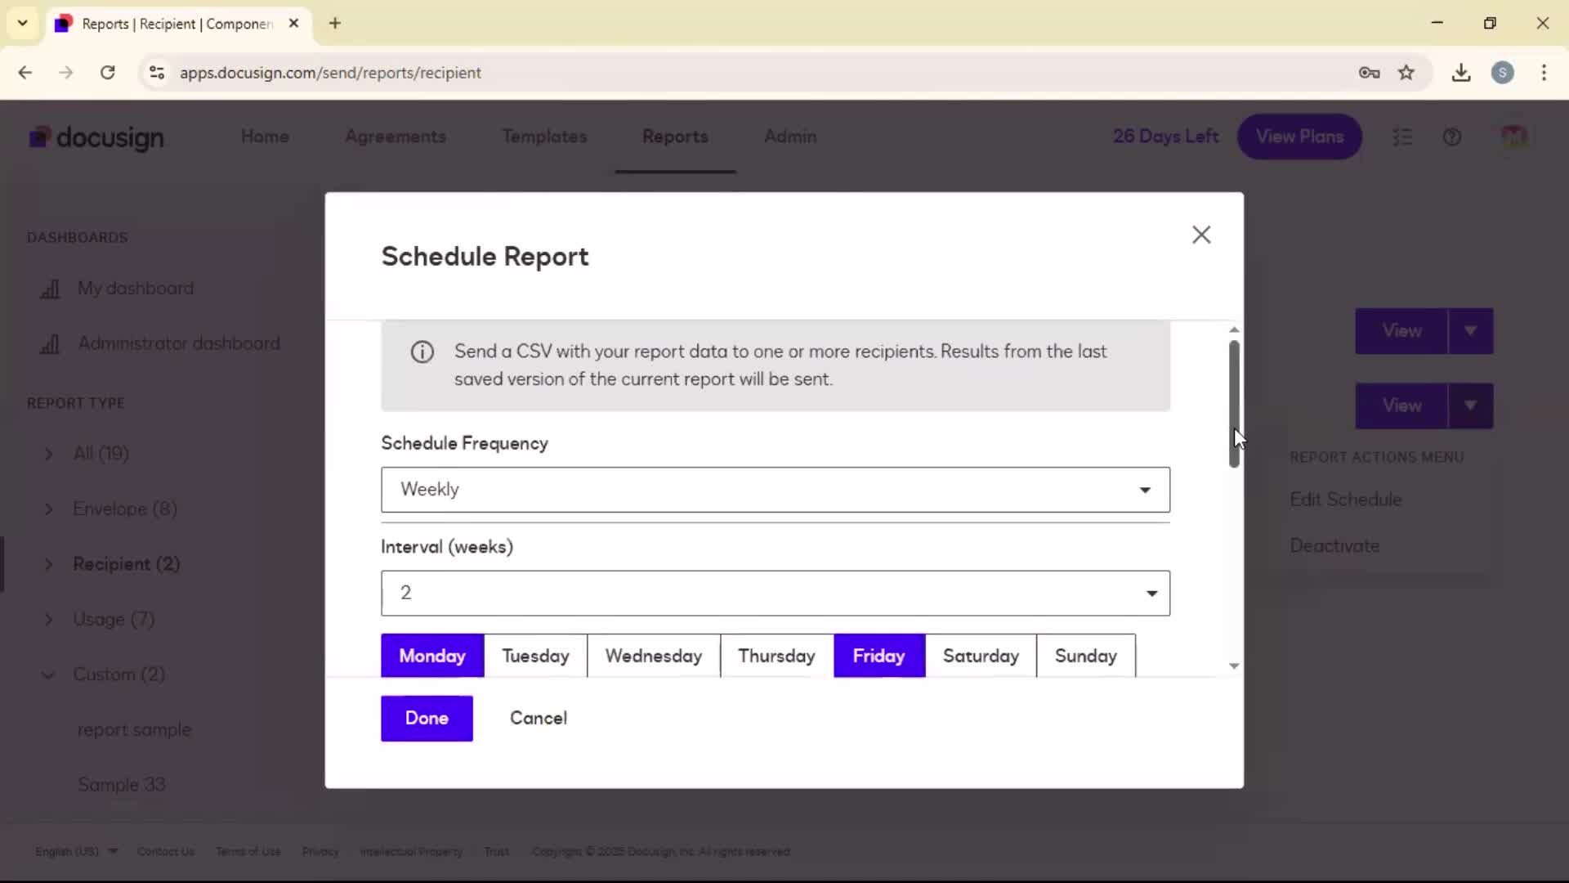The width and height of the screenshot is (1569, 883).
Task: Click the Done button
Action: tap(427, 718)
